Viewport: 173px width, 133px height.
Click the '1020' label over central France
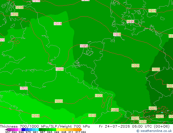(59, 101)
